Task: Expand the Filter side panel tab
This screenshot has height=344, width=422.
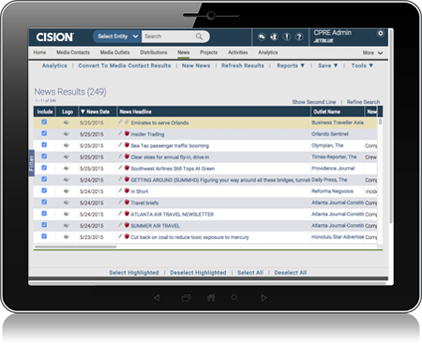Action: click(x=31, y=163)
